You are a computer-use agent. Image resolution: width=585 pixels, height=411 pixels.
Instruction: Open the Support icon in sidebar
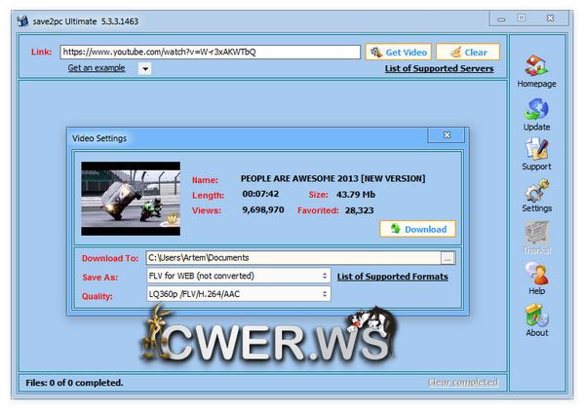pyautogui.click(x=536, y=149)
